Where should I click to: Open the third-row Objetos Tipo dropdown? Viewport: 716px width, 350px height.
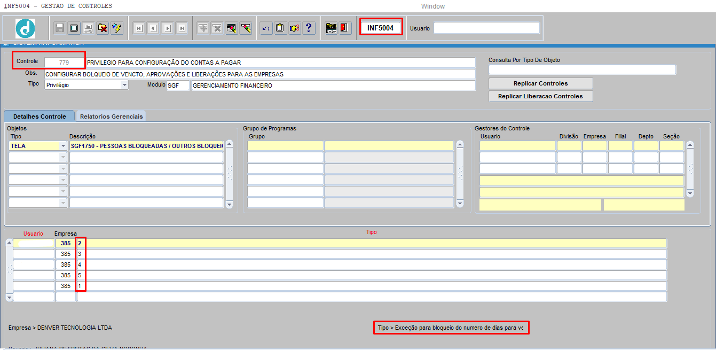click(63, 169)
